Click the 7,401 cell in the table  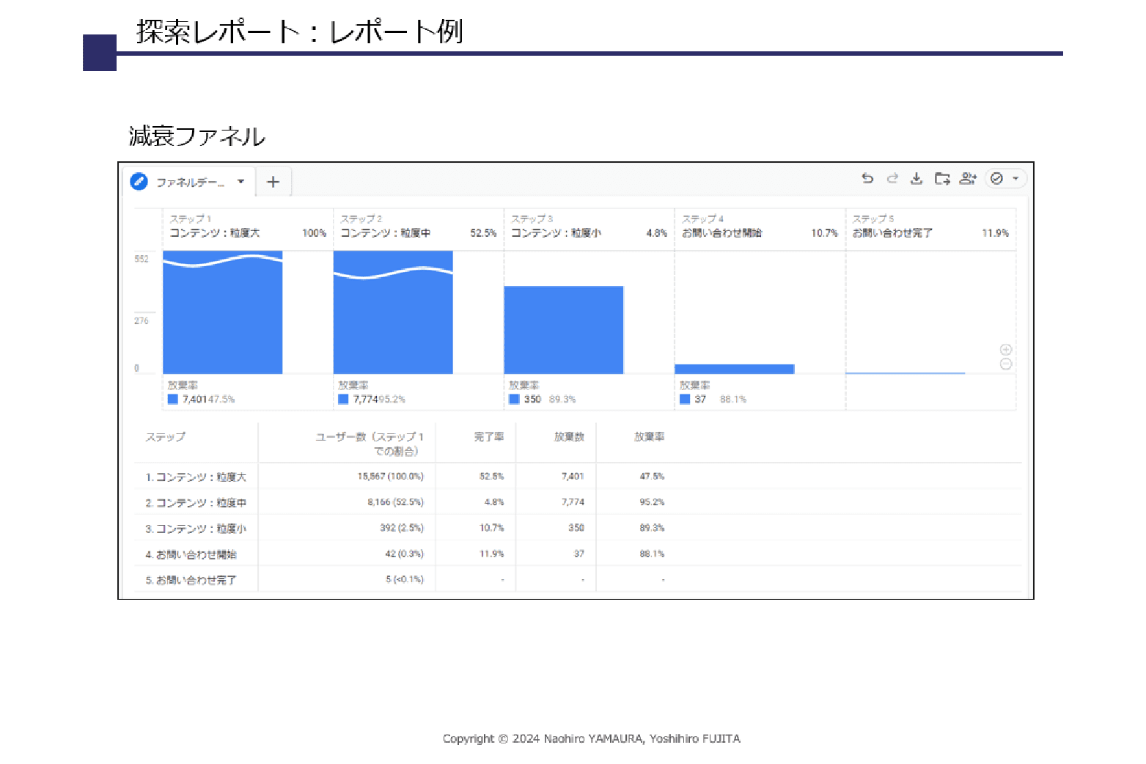click(573, 477)
